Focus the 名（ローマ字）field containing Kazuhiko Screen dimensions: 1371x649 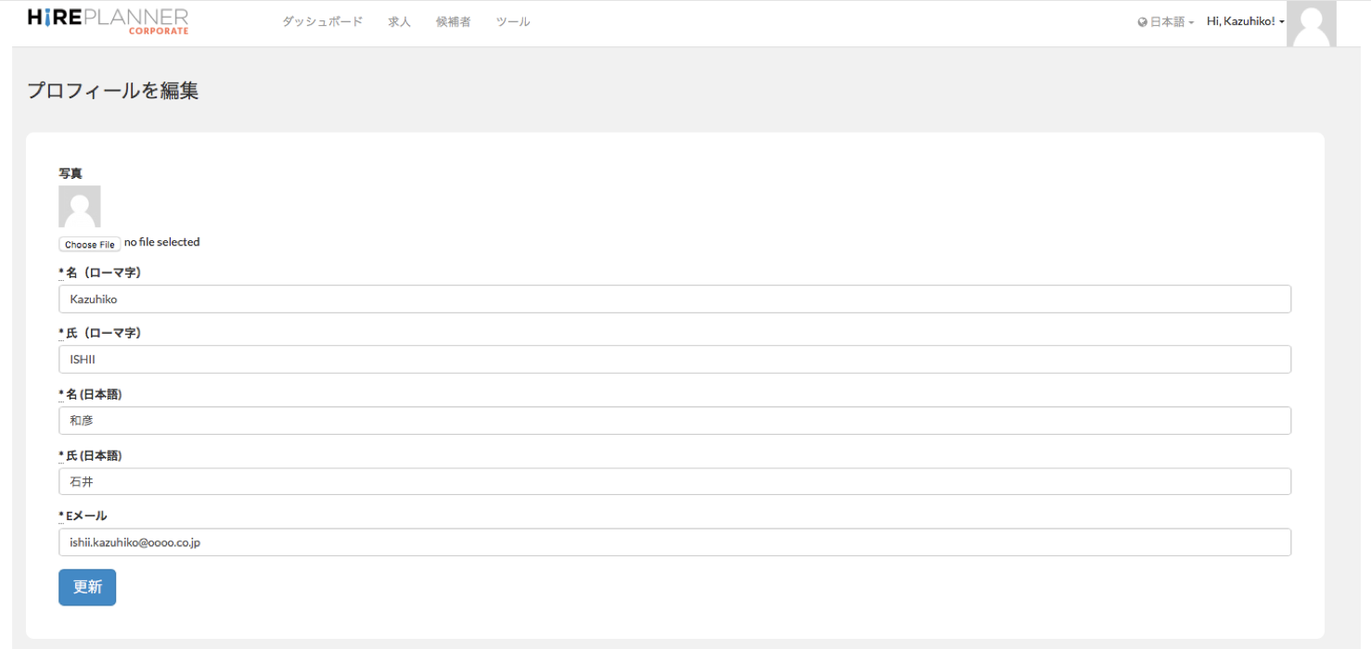pyautogui.click(x=674, y=299)
